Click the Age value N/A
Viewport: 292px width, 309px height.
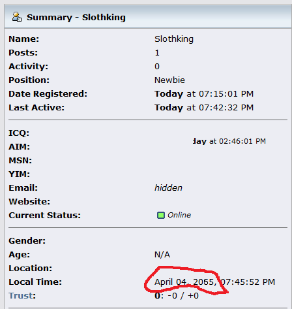(x=162, y=255)
